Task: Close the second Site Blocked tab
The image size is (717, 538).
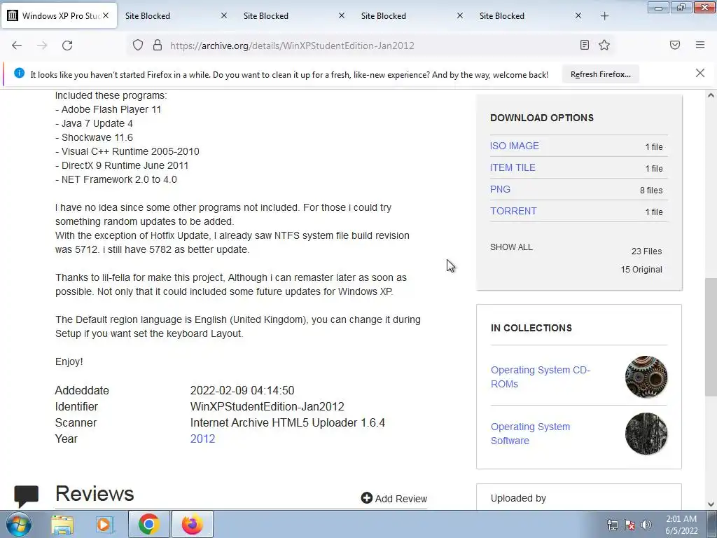Action: 342,15
